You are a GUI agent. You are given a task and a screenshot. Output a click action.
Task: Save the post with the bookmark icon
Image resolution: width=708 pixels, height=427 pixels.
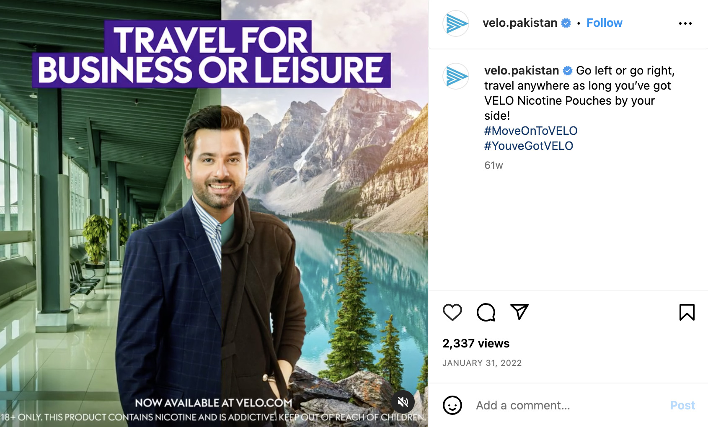tap(687, 312)
